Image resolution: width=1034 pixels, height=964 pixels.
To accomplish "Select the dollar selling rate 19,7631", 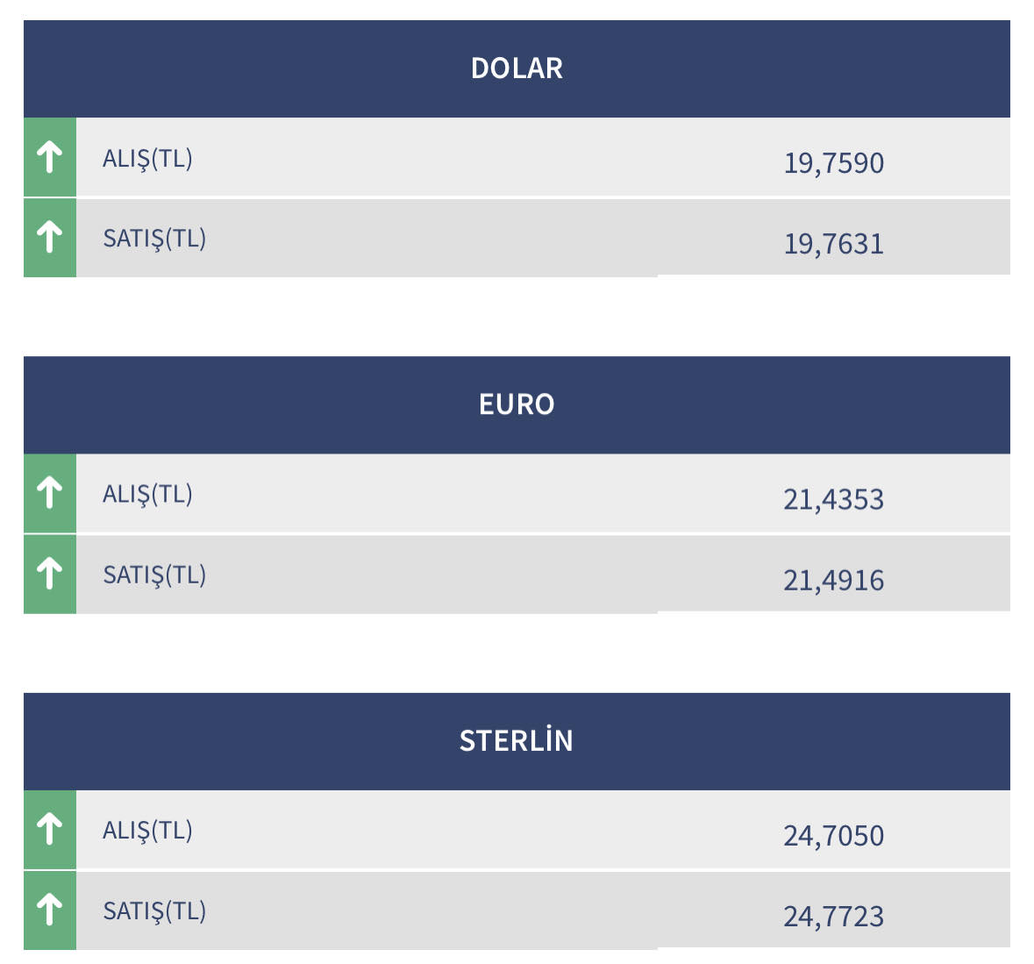I will click(833, 244).
